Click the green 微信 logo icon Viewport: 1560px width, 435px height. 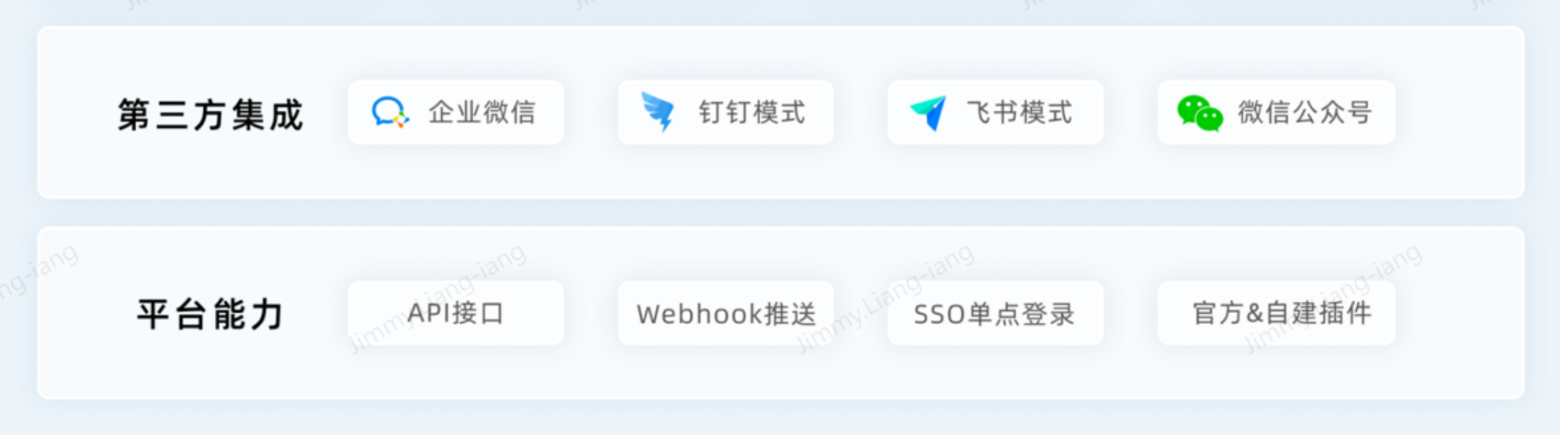(x=1200, y=113)
